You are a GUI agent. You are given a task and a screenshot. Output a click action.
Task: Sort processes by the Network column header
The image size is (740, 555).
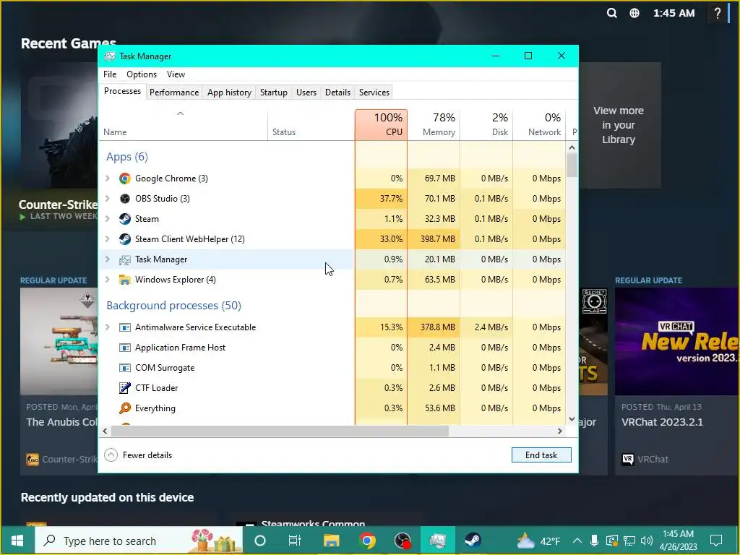pos(539,124)
